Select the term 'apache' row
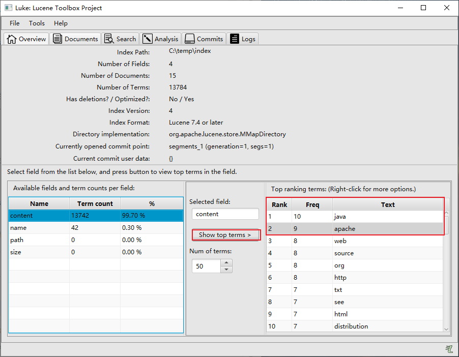 tap(355, 228)
